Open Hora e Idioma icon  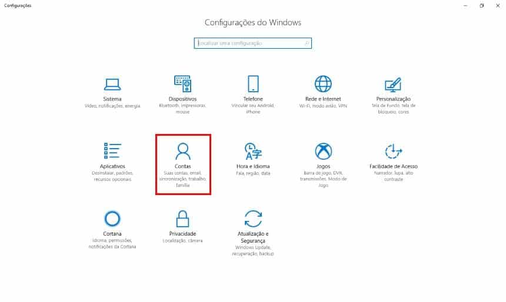point(253,151)
